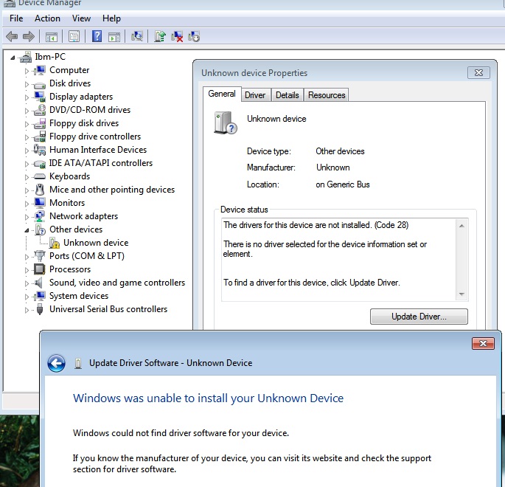505x487 pixels.
Task: Select the Ports (COM & LPT) icon
Action: click(x=40, y=256)
